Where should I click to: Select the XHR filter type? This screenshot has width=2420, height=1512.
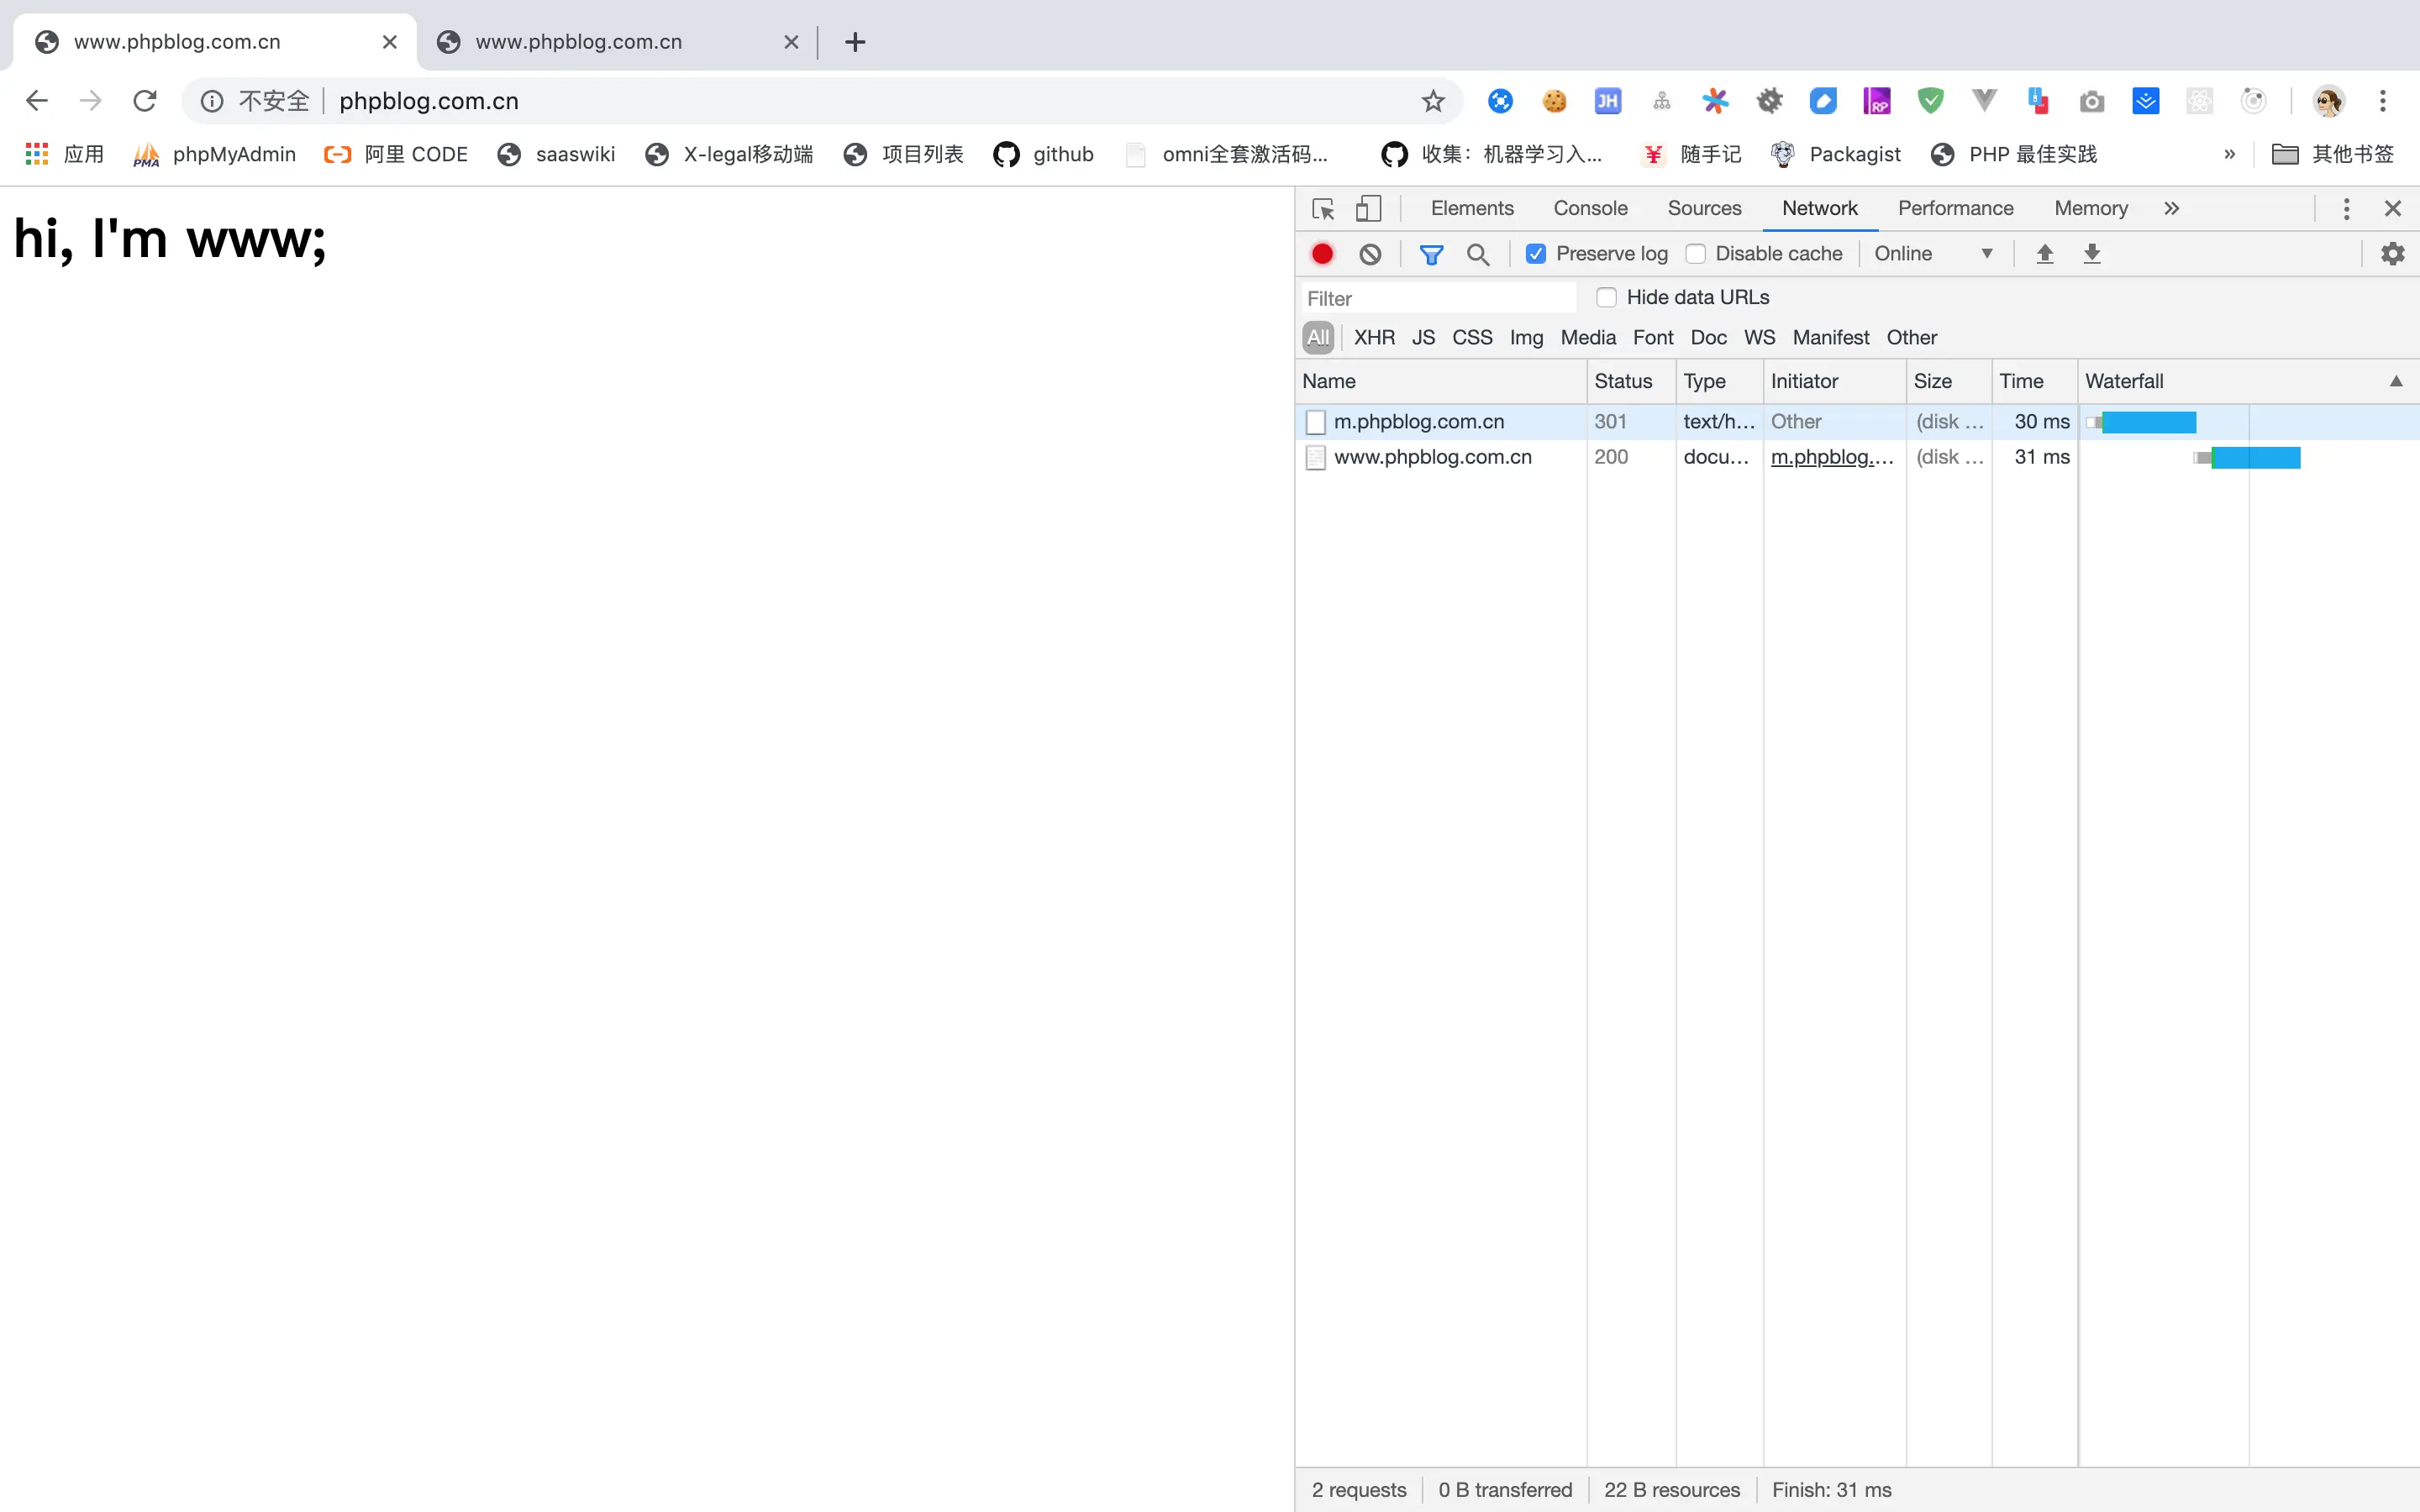[1374, 337]
